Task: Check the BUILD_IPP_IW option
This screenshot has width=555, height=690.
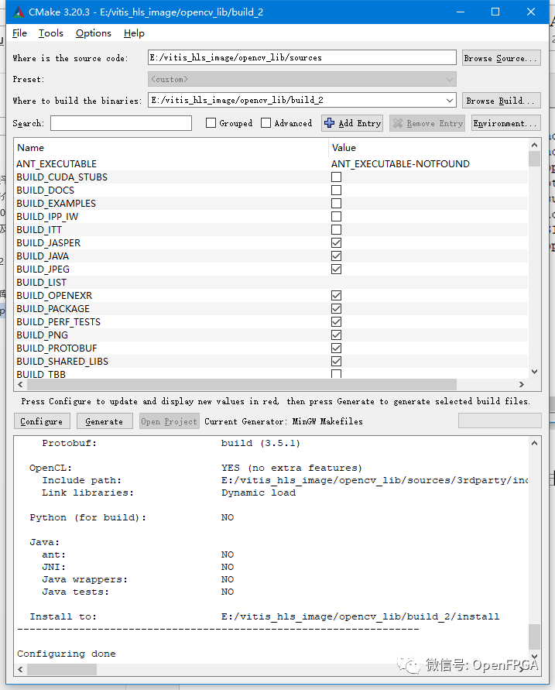Action: [337, 217]
